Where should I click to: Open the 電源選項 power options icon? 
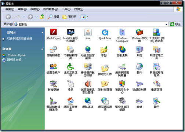156,84
